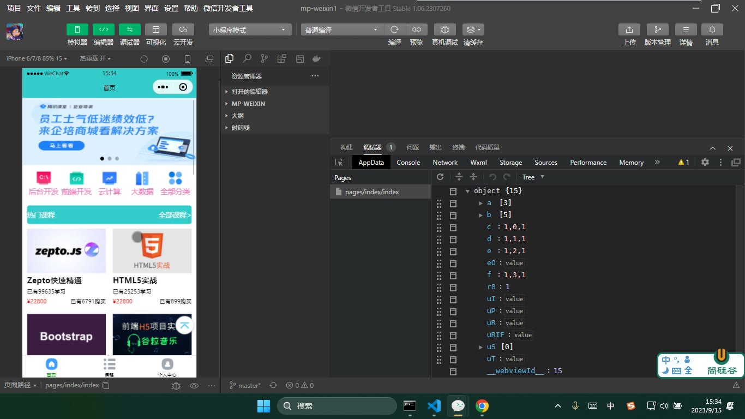This screenshot has height=419, width=745.
Task: Open the source control icon in the editor sidebar
Action: click(x=265, y=58)
